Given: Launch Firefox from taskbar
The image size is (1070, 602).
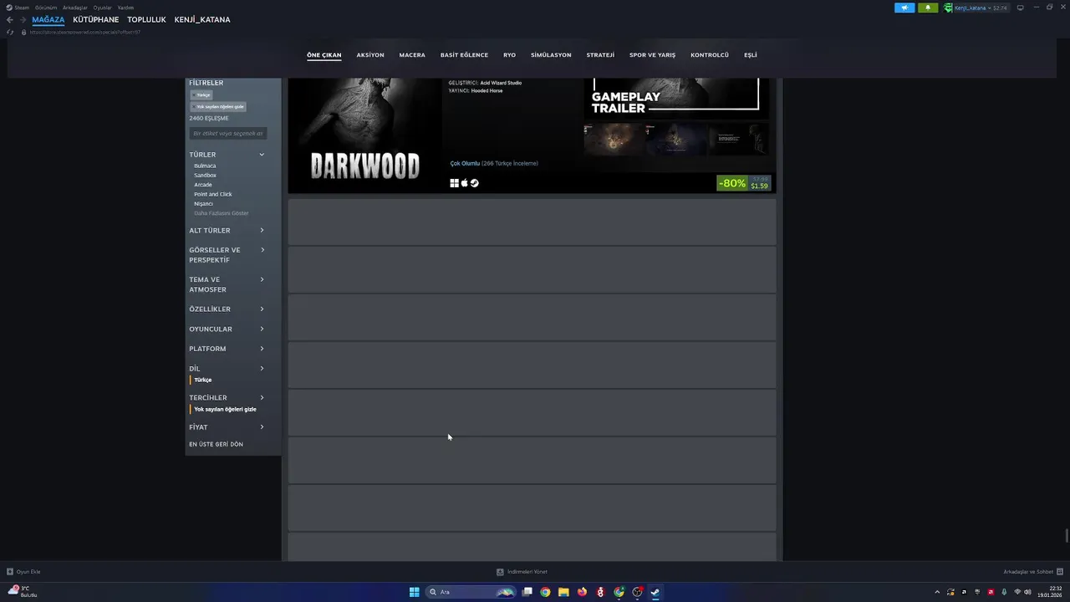Looking at the screenshot, I should (x=582, y=592).
